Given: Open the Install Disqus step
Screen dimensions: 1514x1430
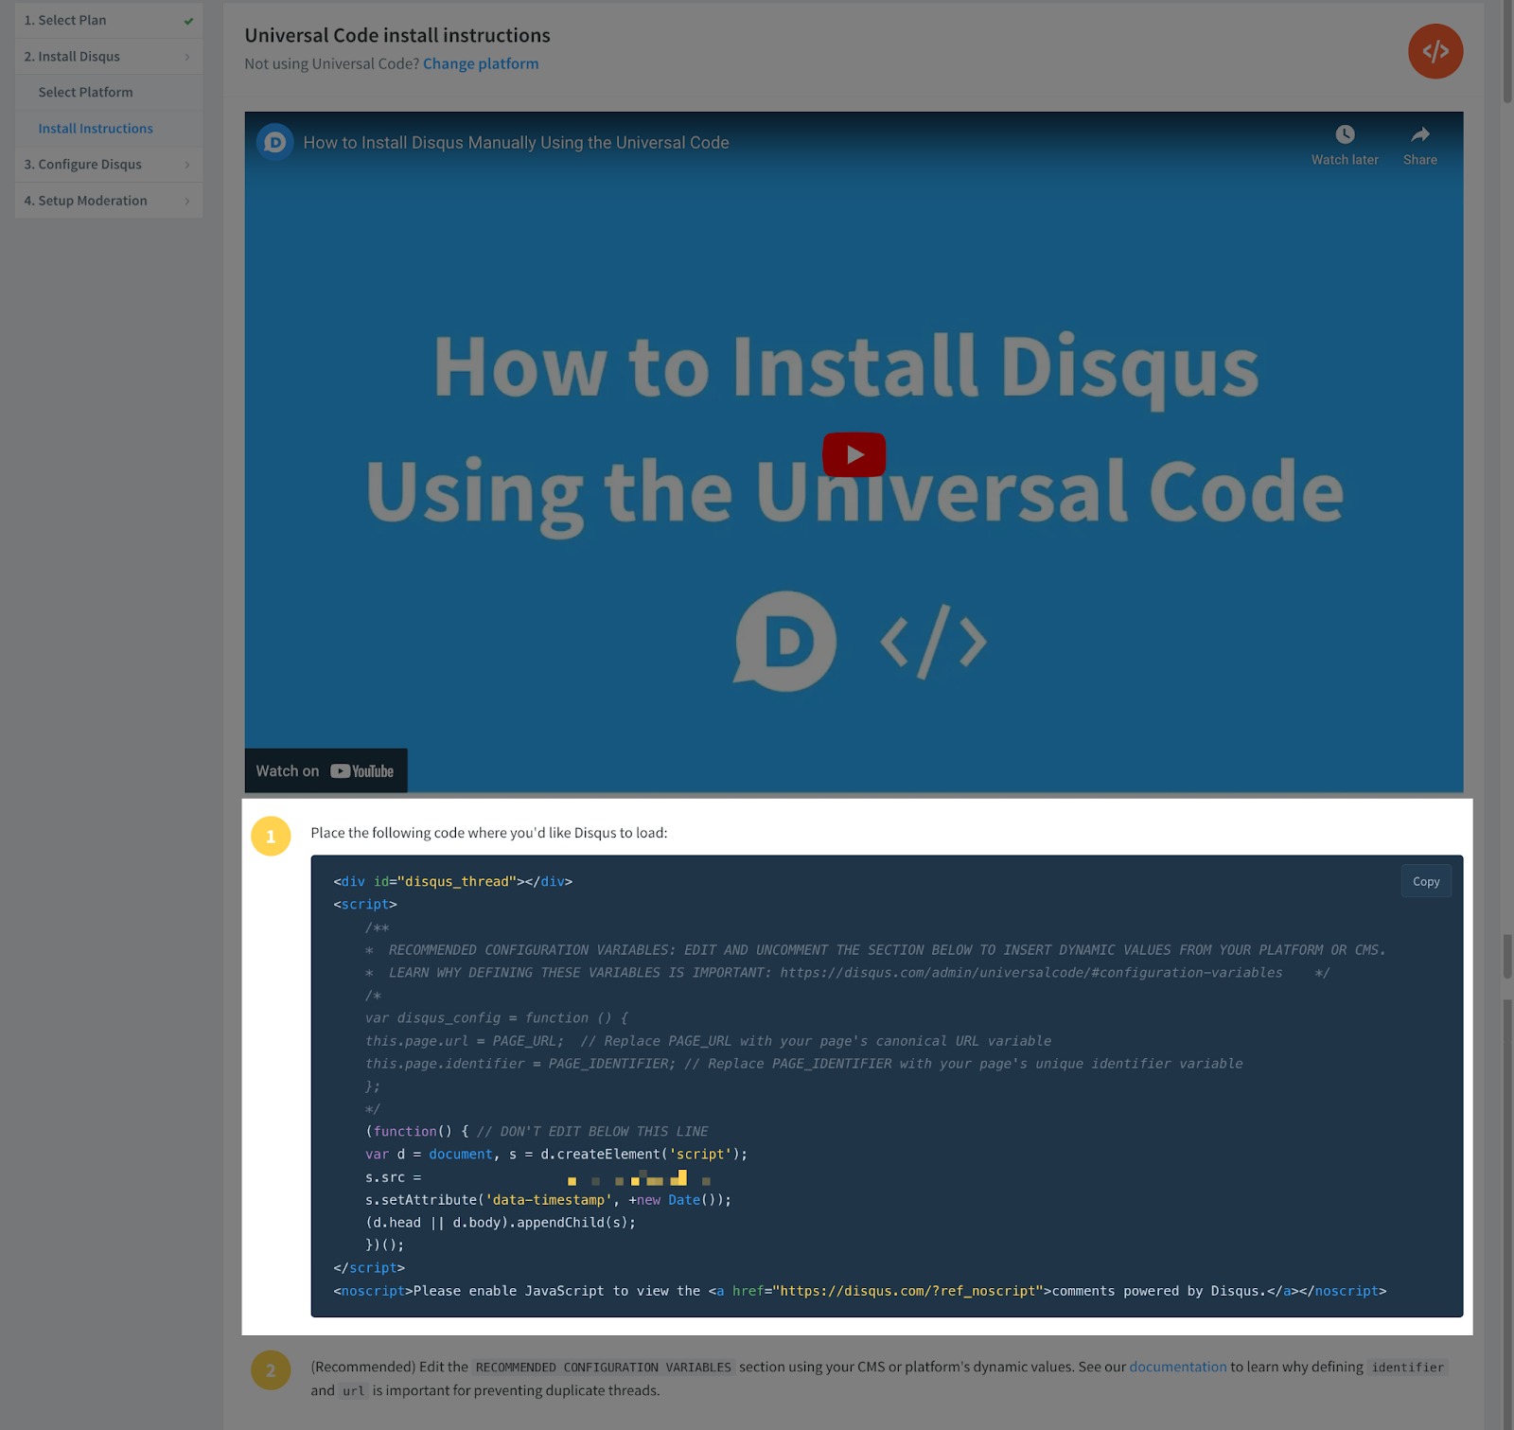Looking at the screenshot, I should click(x=109, y=57).
